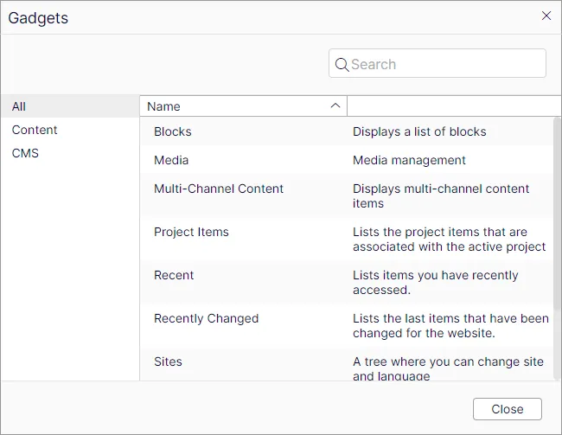Choose the Sites gadget row
Screen dimensions: 562x435
coord(346,364)
